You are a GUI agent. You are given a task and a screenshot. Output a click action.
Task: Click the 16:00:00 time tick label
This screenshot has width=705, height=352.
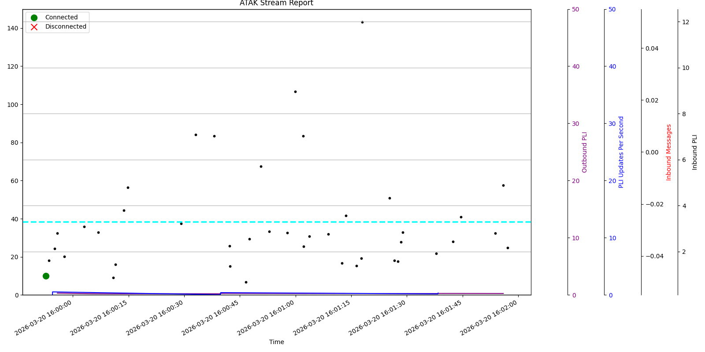point(44,318)
